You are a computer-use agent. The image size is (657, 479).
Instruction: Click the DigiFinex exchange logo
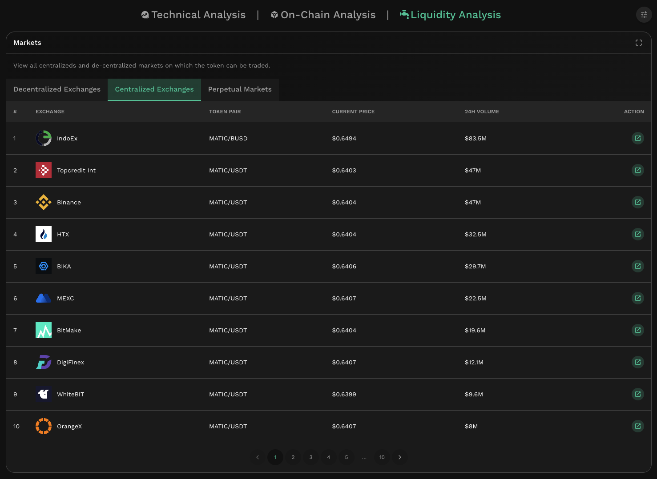(x=44, y=362)
